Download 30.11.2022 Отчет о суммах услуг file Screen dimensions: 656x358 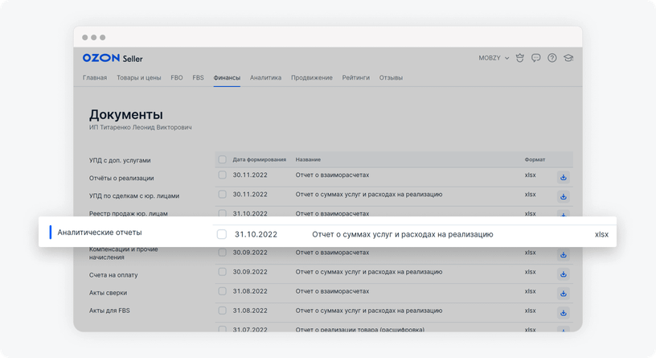[564, 197]
